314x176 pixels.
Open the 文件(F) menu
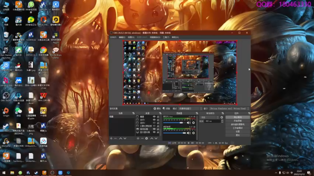(113, 37)
